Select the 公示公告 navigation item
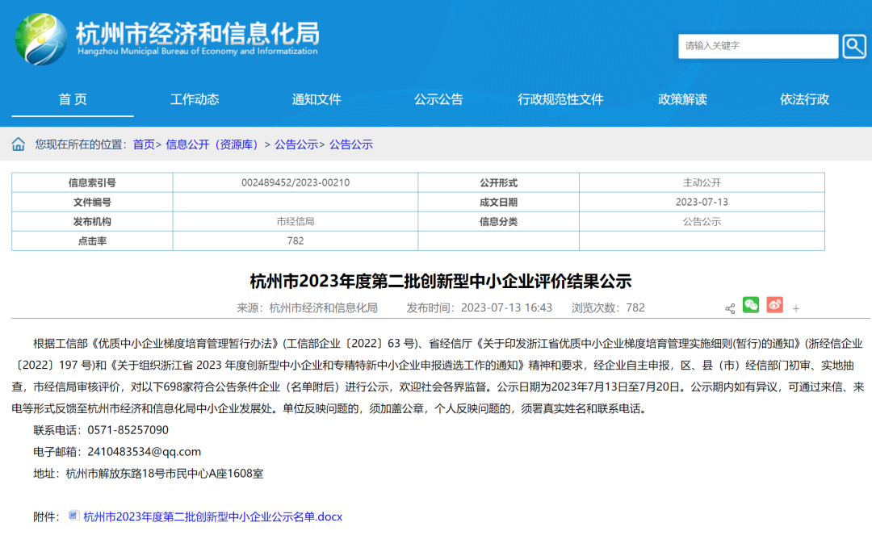Screen dimensions: 872x535 tap(438, 98)
